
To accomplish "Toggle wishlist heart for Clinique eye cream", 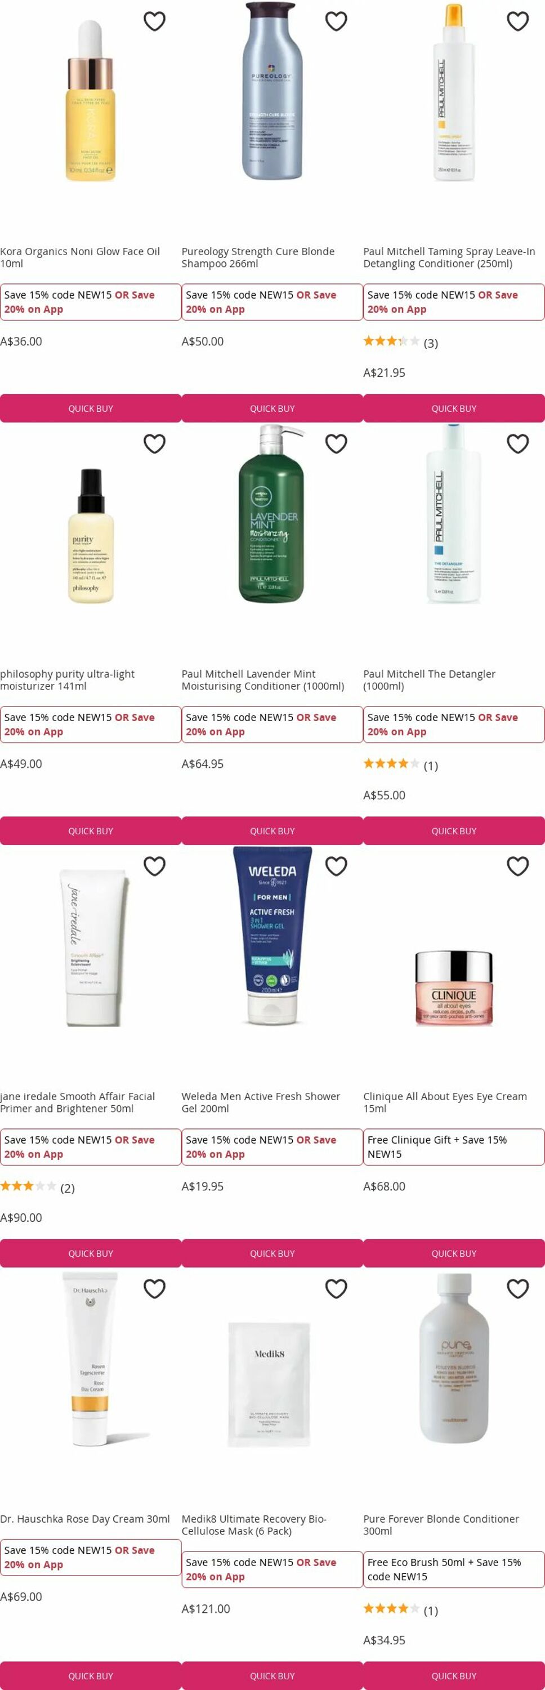I will tap(517, 866).
